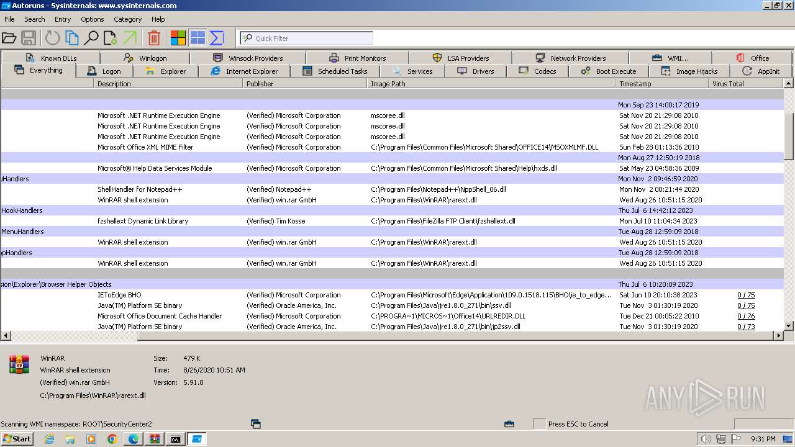The image size is (795, 447).
Task: Switch to the Office tab
Action: (x=752, y=58)
